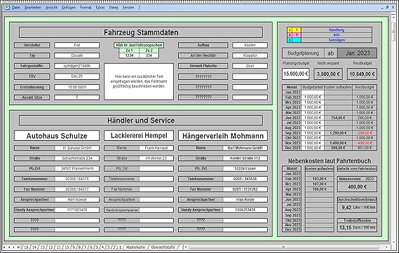Click the large additional text field
Viewport: 399px width, 253px height.
click(x=139, y=81)
